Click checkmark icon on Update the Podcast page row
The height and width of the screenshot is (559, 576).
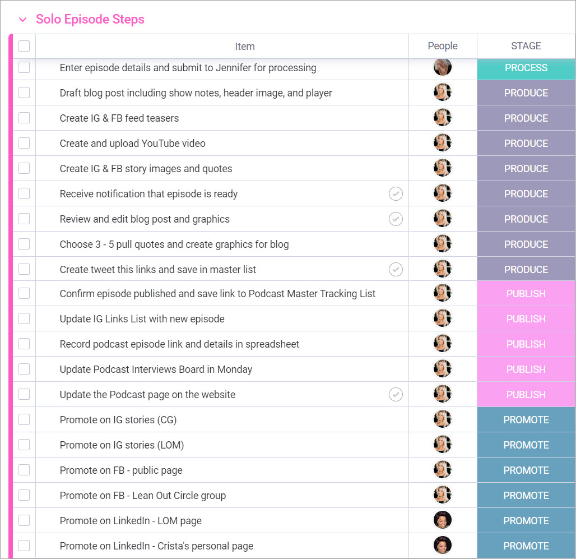pos(396,394)
